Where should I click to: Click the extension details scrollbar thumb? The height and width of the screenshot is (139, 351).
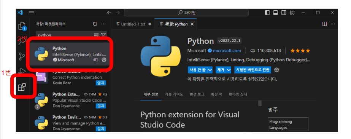[260, 103]
